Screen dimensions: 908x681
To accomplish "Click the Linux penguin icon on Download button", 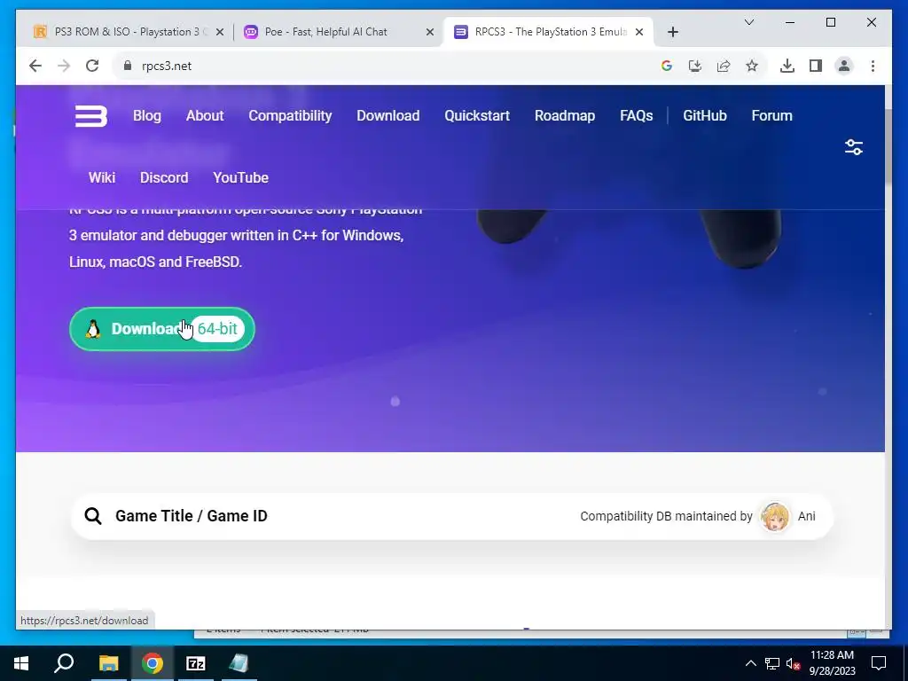I will coord(93,329).
